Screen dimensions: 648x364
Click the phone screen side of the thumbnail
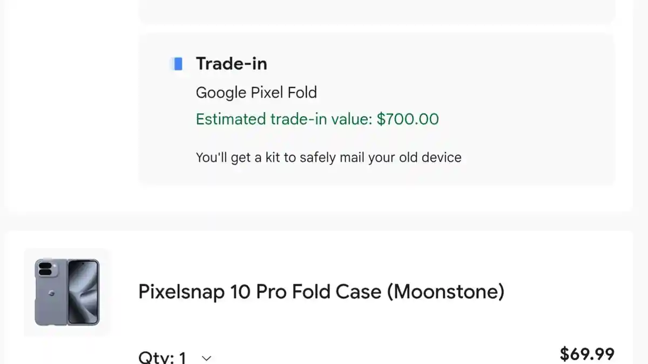(84, 292)
